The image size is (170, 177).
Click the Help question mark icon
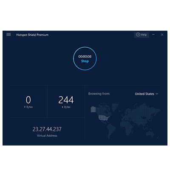[x=138, y=34]
